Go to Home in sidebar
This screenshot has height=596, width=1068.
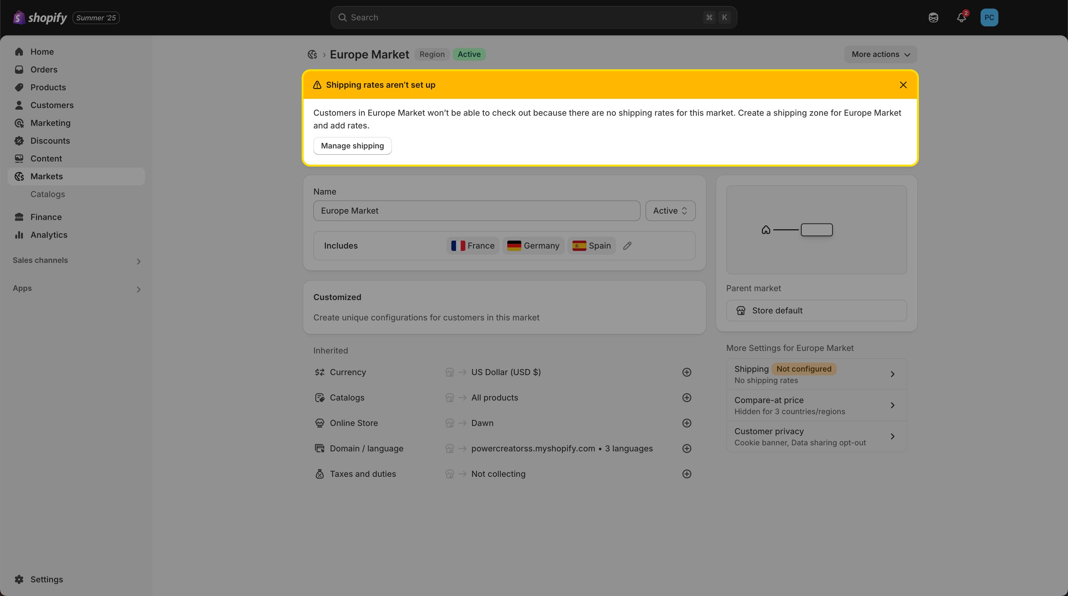[x=76, y=52]
